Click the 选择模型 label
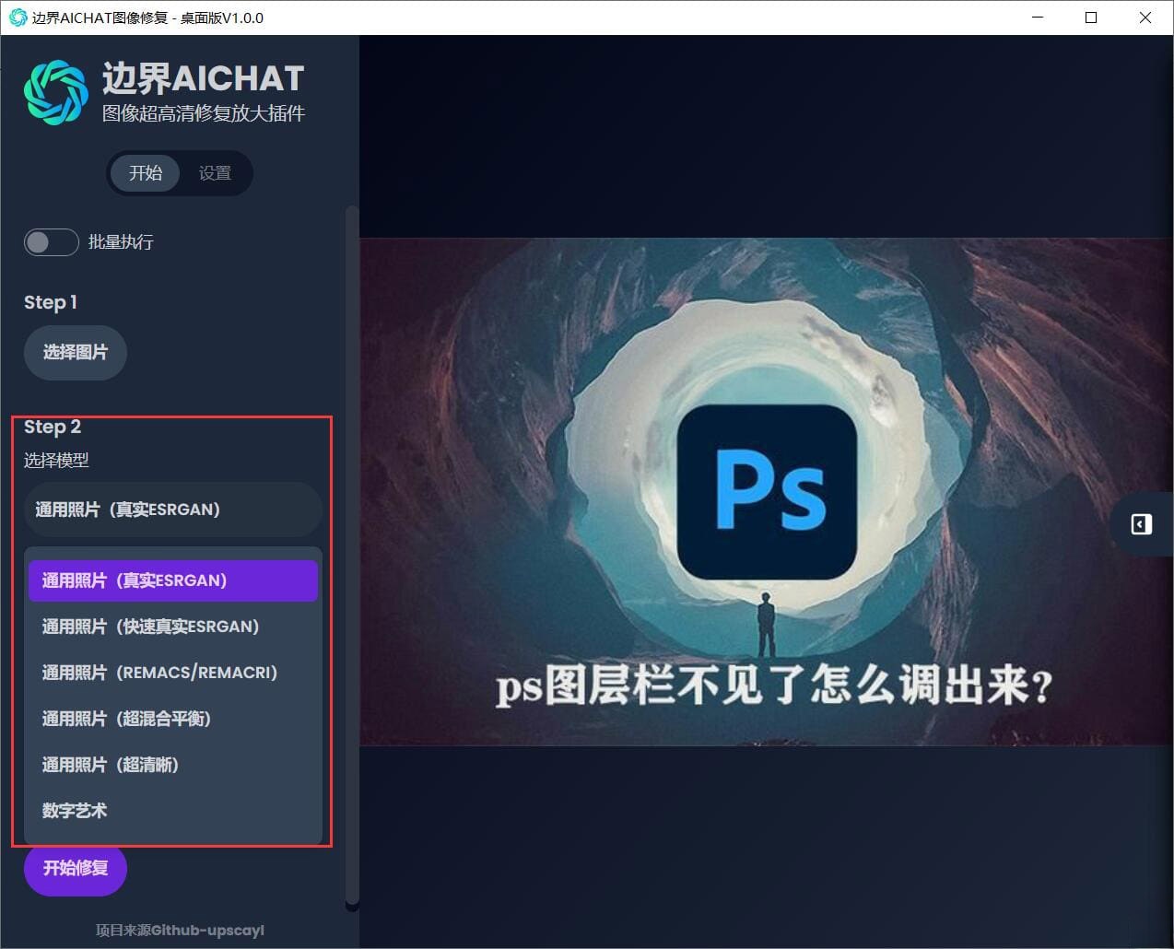 click(56, 460)
